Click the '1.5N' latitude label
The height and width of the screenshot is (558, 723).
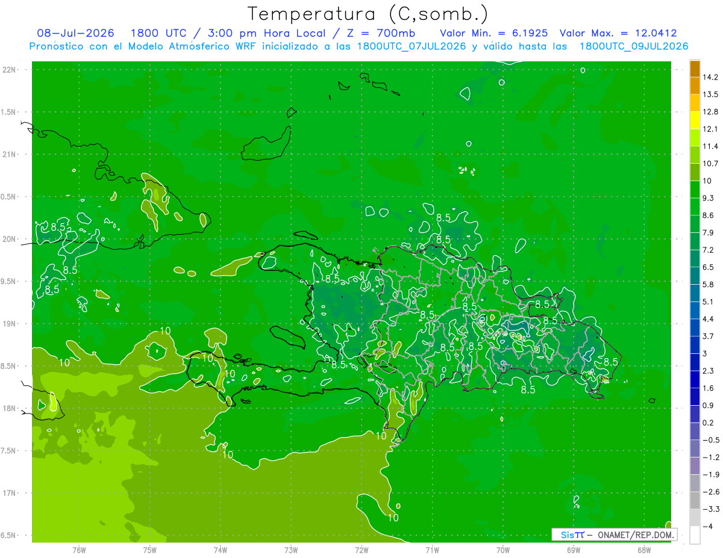coord(9,112)
